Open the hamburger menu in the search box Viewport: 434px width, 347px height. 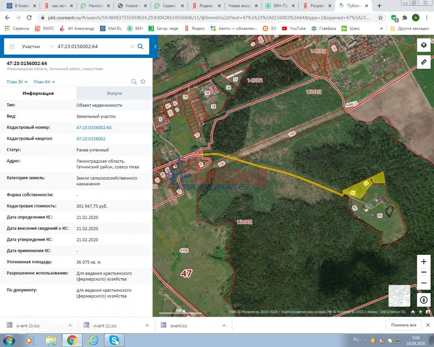12,46
